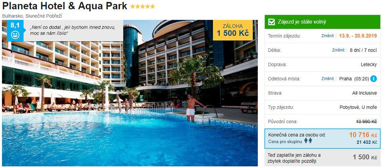
Task: Open the Cena pro skupinu link
Action: (x=285, y=142)
